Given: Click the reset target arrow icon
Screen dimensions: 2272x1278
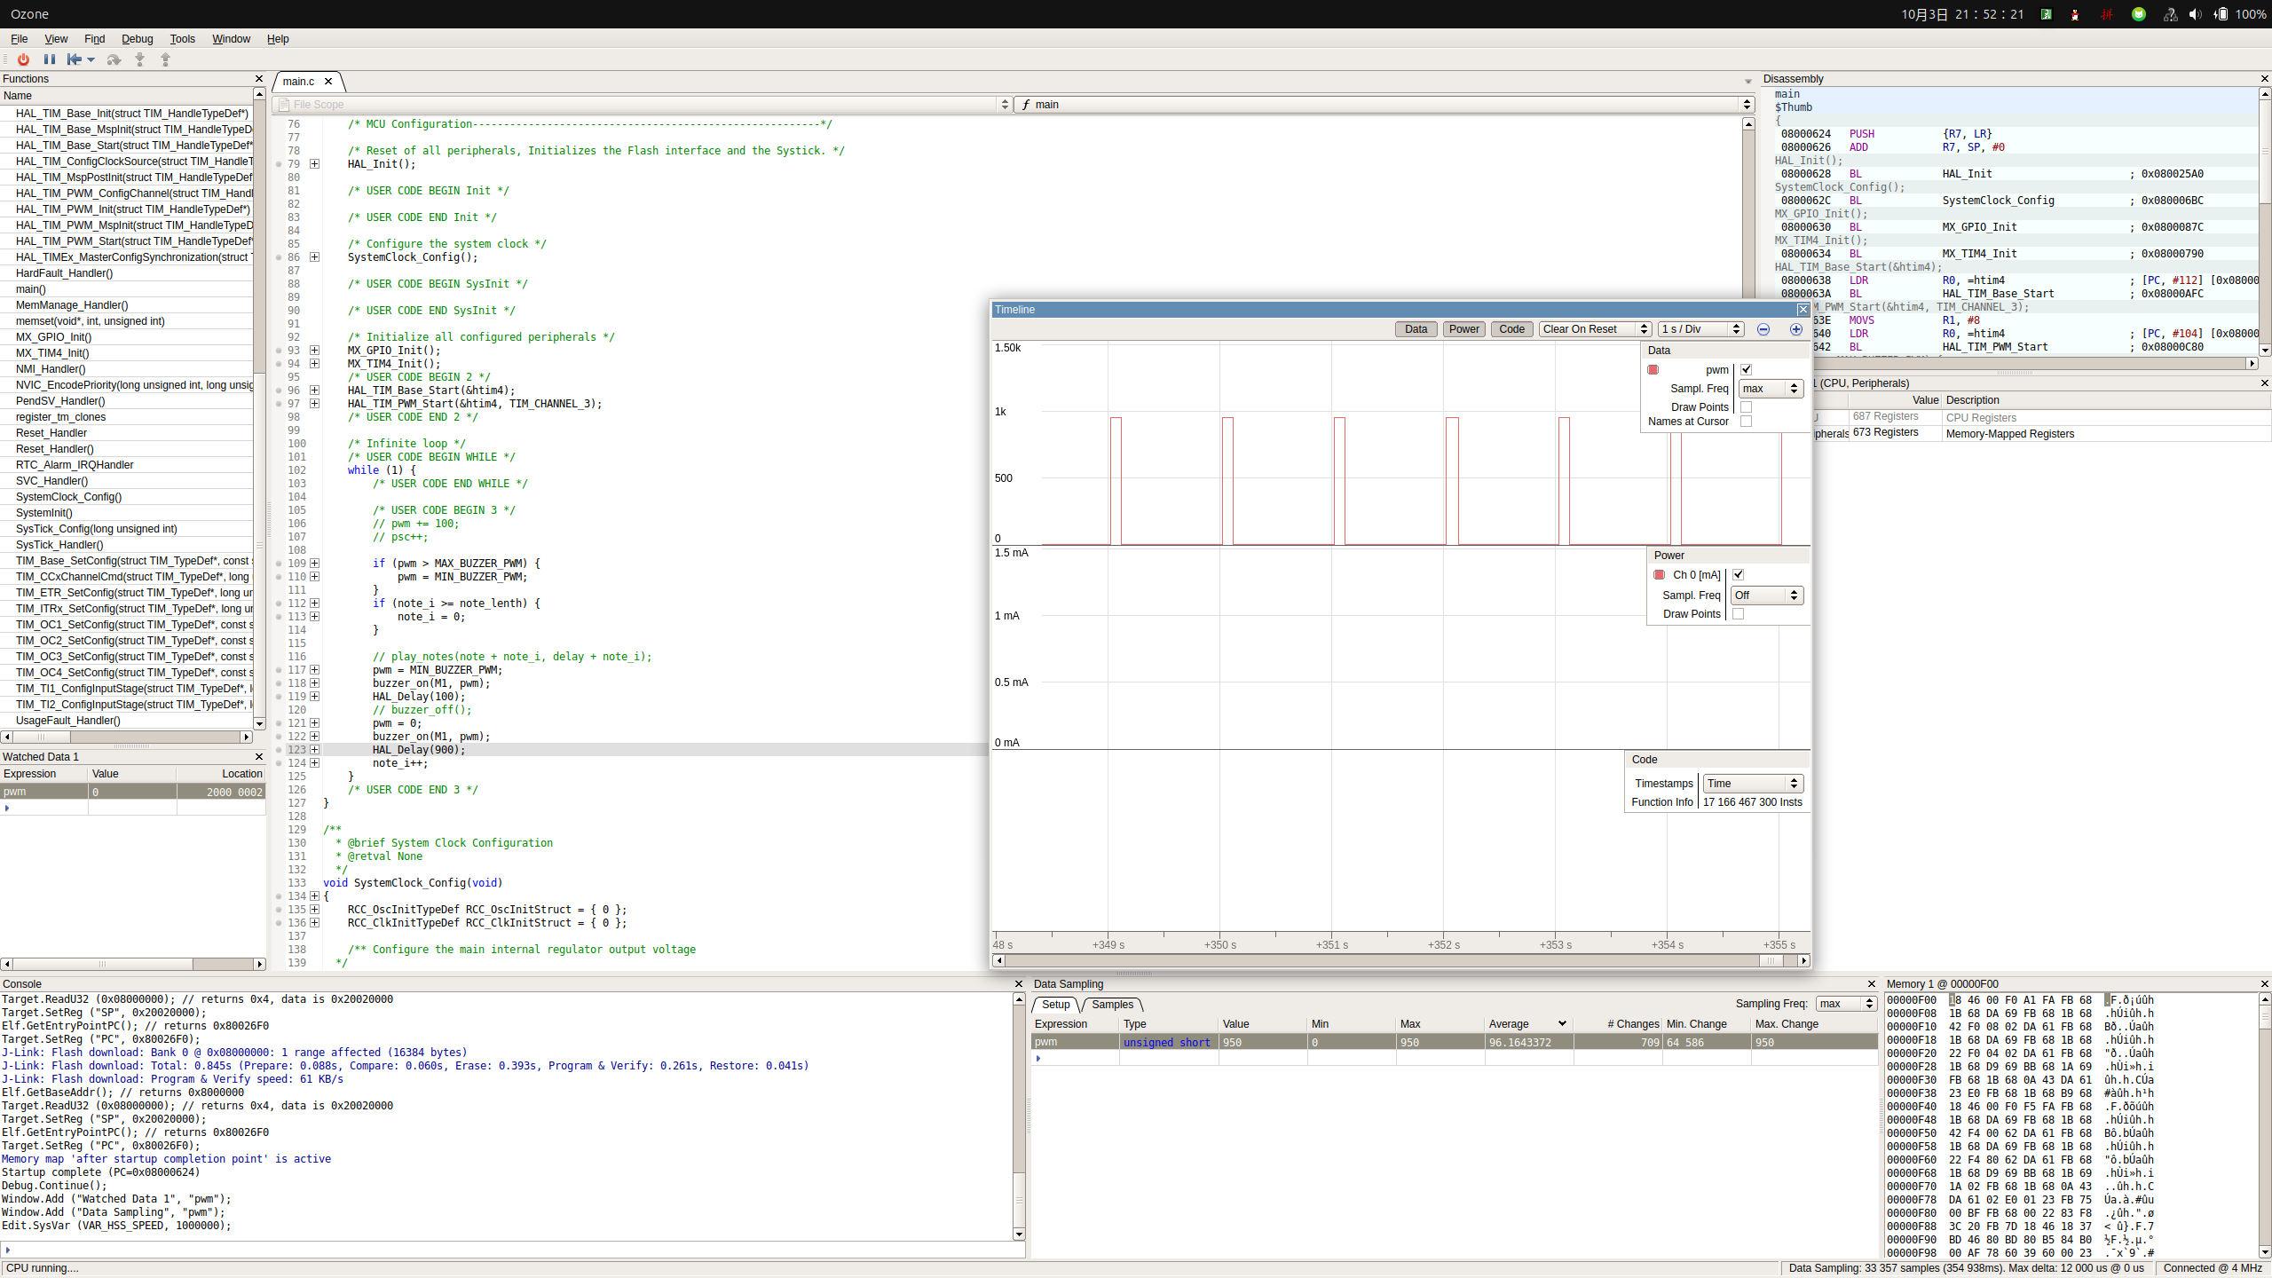Looking at the screenshot, I should point(75,59).
